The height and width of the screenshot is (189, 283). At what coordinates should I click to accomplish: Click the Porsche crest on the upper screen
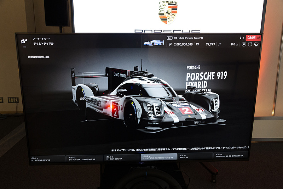168,12
